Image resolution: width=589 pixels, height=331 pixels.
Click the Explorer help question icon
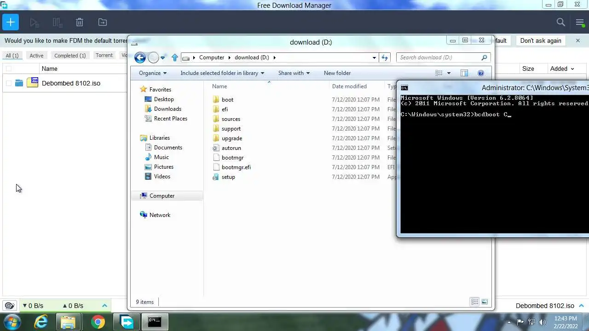[481, 73]
